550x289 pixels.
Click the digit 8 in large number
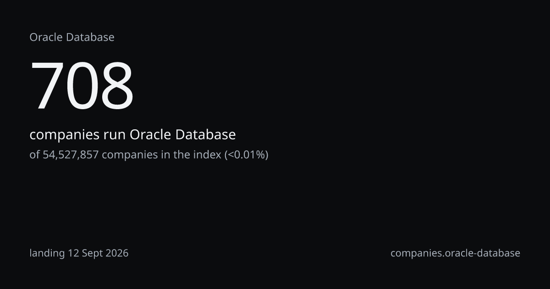click(117, 86)
